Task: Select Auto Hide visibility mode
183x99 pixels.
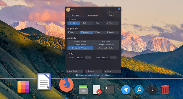Action: pyautogui.click(x=106, y=41)
